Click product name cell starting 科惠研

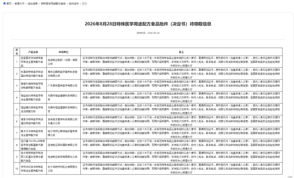[x=33, y=74]
